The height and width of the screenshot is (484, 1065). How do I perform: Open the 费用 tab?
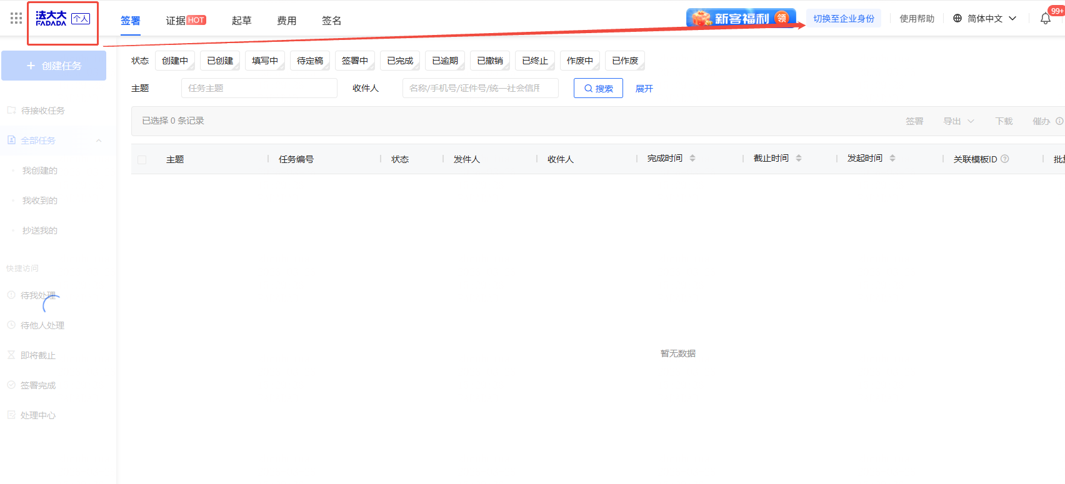[x=286, y=21]
